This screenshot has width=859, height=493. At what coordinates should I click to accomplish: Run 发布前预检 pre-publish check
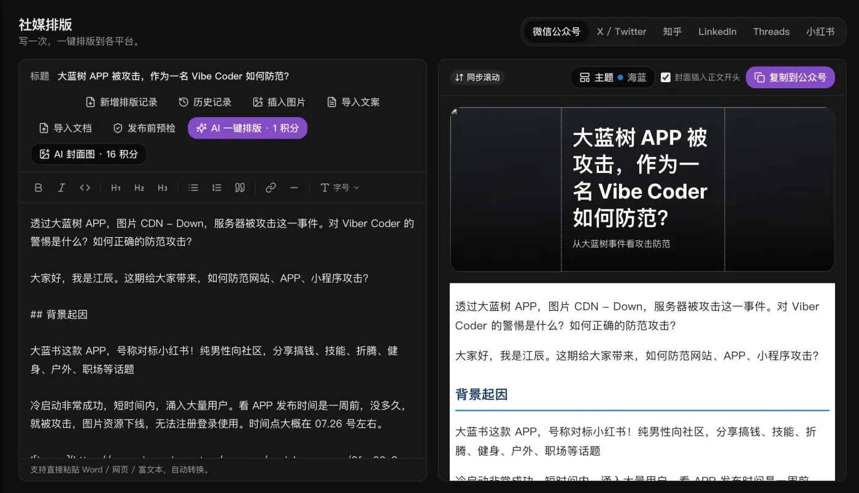[x=145, y=128]
